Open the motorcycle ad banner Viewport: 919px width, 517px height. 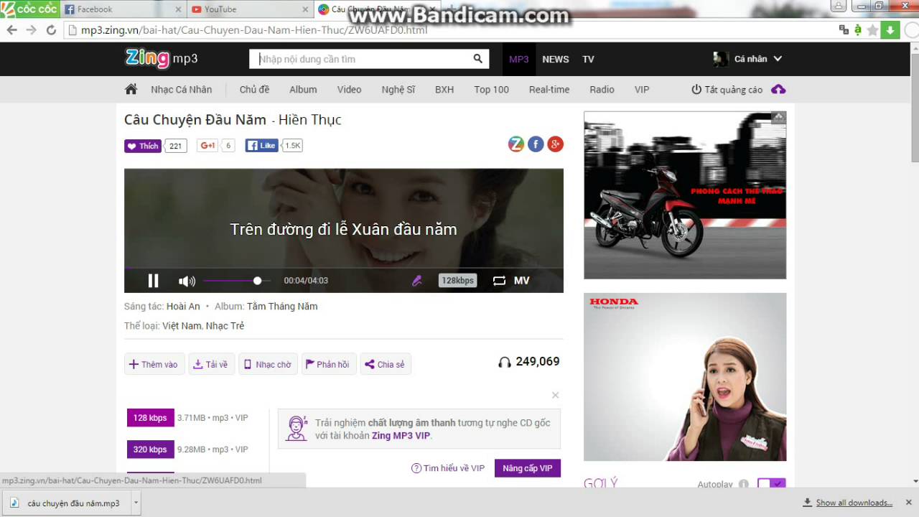tap(685, 195)
